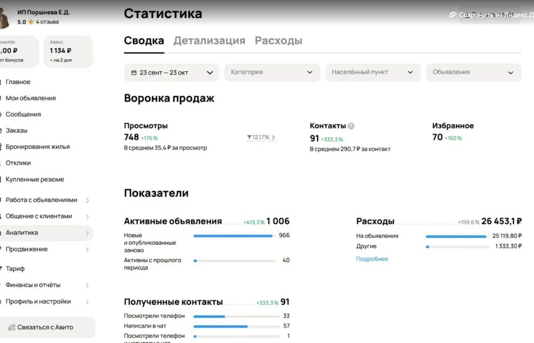The image size is (534, 343).
Task: Click the Новые и опубликованные заново bar
Action: point(234,236)
